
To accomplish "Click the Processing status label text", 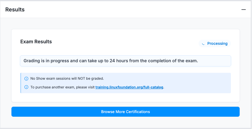I will tap(217, 44).
